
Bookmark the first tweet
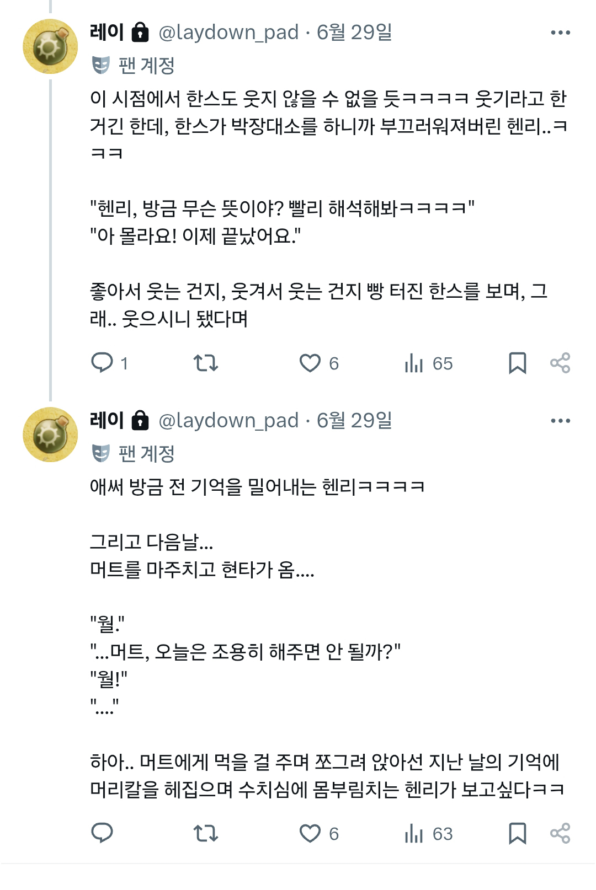517,363
